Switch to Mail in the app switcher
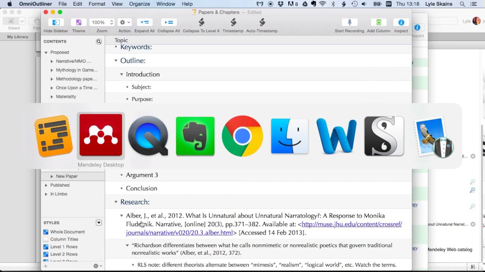485x272 pixels. pos(433,137)
